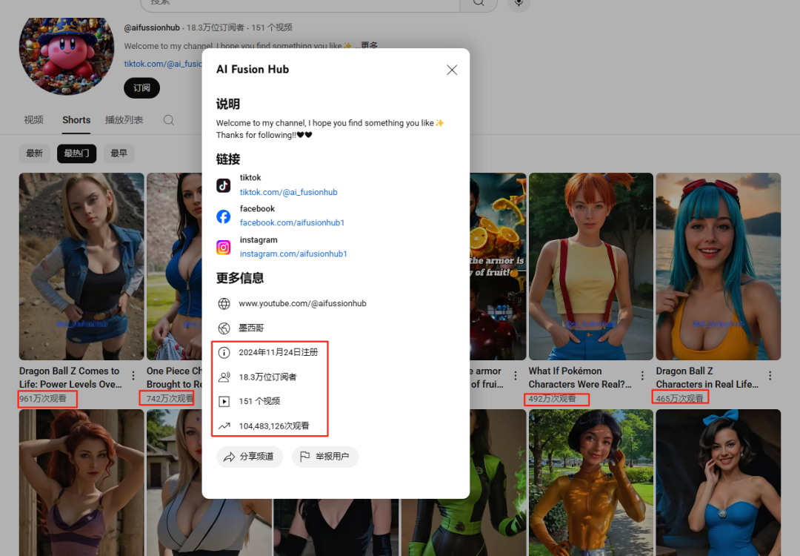The height and width of the screenshot is (556, 800).
Task: Open the instagram.com/aifusionhub1 link
Action: pyautogui.click(x=293, y=254)
